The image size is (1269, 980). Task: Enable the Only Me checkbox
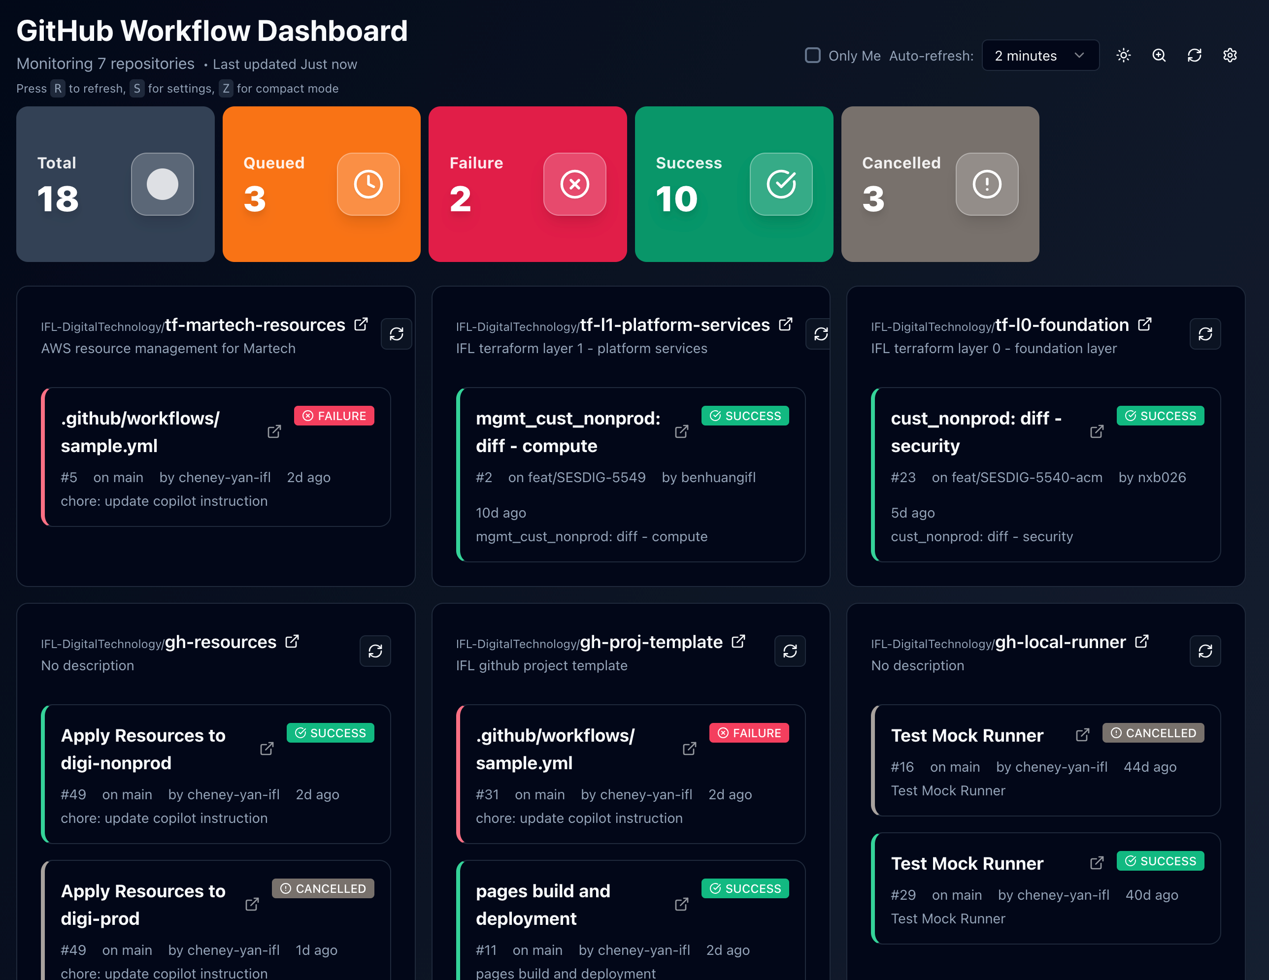(812, 55)
